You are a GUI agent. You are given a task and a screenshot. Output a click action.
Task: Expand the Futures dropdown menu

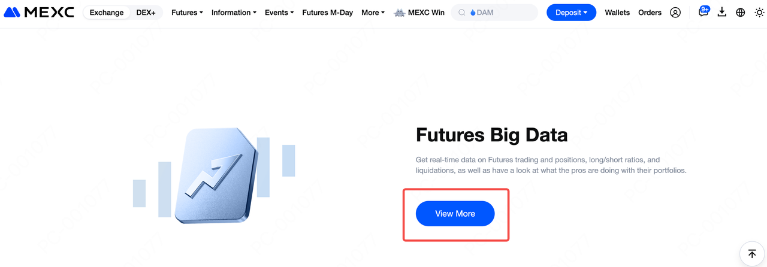tap(187, 13)
